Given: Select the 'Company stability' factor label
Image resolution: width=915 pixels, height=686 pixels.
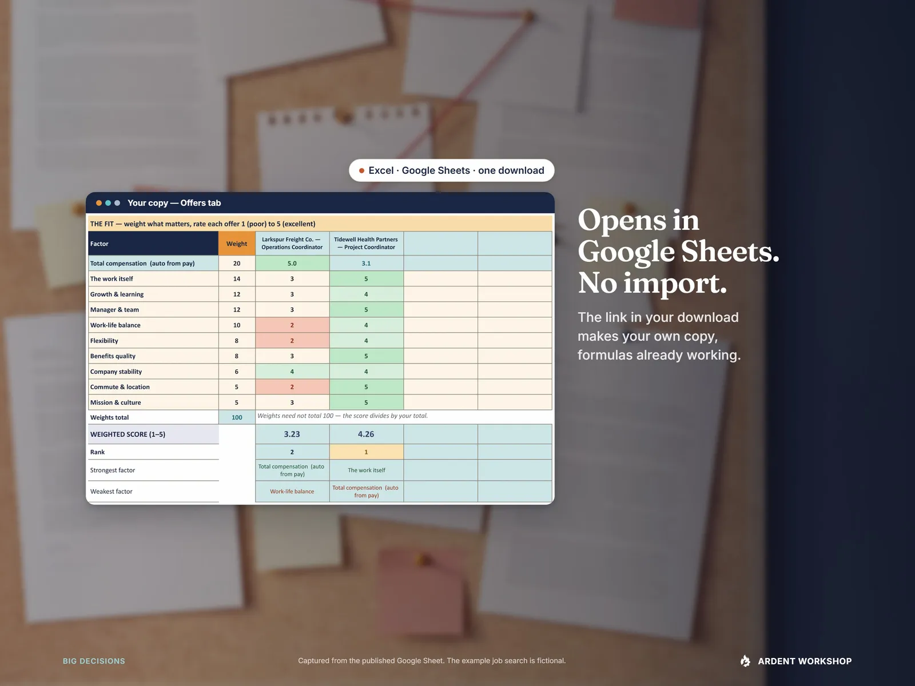Looking at the screenshot, I should point(153,372).
